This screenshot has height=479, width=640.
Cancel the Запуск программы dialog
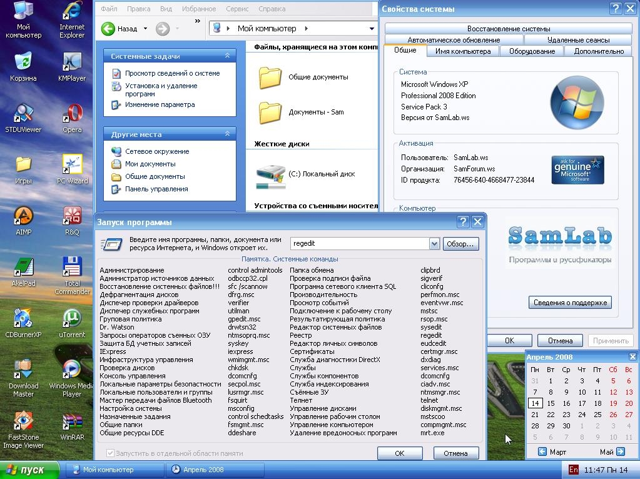(455, 453)
